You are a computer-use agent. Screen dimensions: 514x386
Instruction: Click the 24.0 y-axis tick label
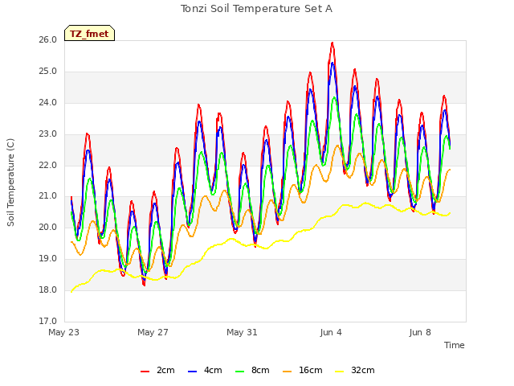[x=48, y=103]
